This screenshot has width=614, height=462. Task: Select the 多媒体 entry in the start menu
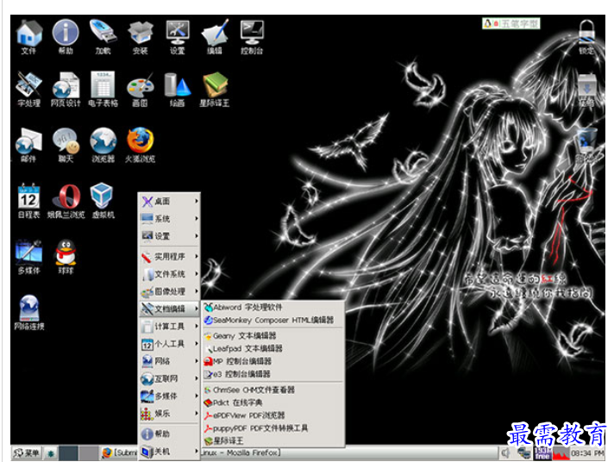[x=170, y=396]
